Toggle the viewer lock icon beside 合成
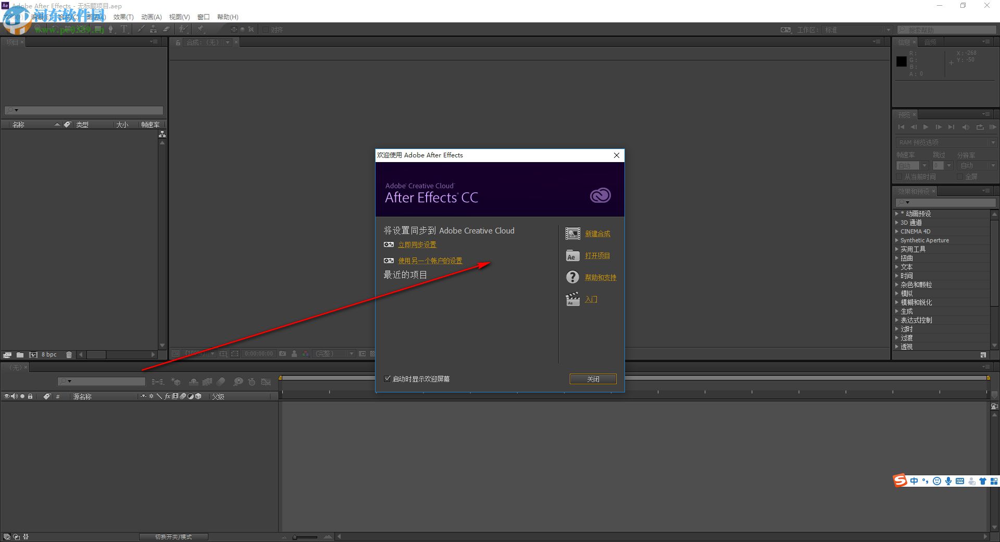Screen dimensions: 1000x542 178,43
